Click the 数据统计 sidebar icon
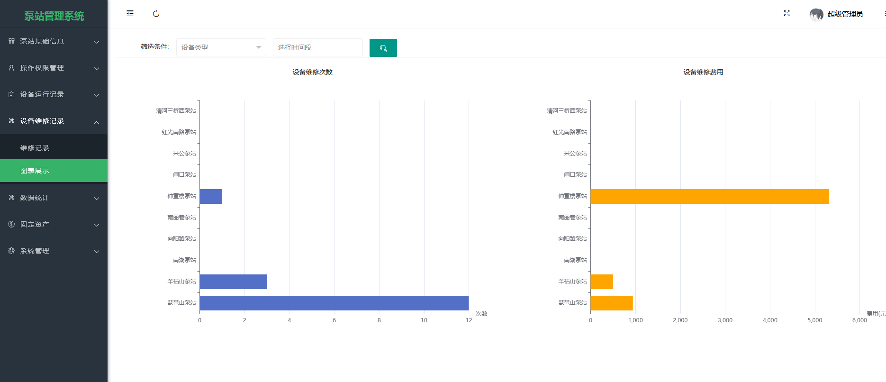Screen dimensions: 886x382 (11, 198)
